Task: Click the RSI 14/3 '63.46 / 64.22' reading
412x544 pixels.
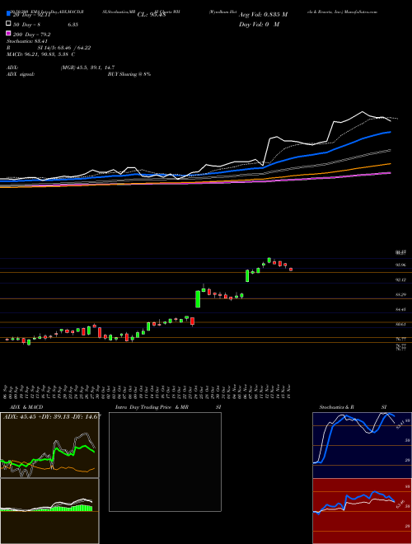Action: (x=75, y=48)
